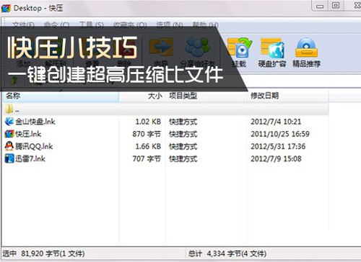The height and width of the screenshot is (262, 361).
Task: Click the date 2012/7/9 15:08
Action: pyautogui.click(x=276, y=159)
